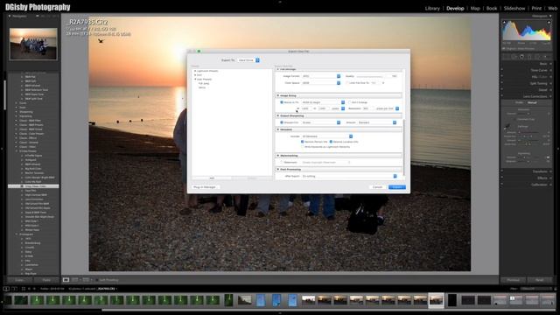Pick the Upright eyedropper tool in Lens Corrections

(x=507, y=126)
